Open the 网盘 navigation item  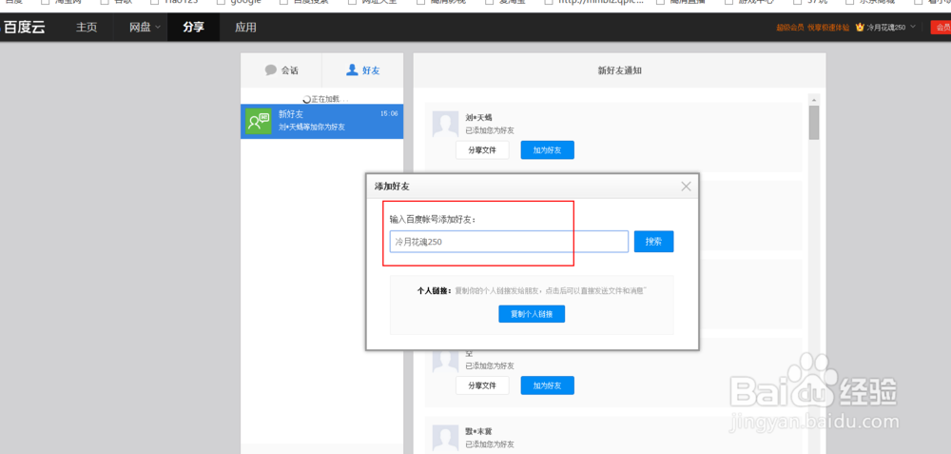pos(140,28)
